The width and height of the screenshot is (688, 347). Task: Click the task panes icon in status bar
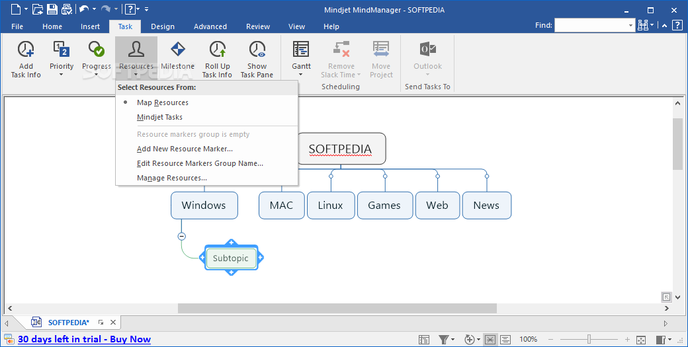click(x=661, y=340)
